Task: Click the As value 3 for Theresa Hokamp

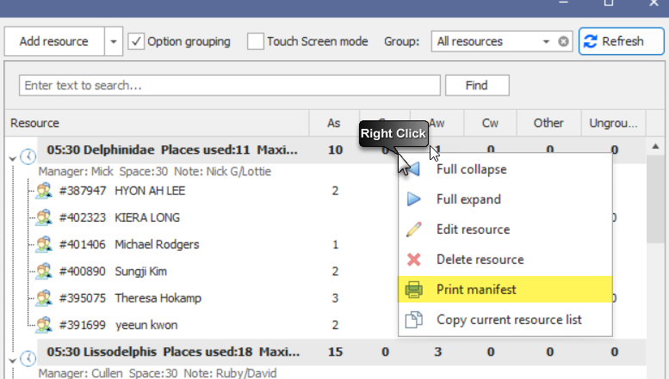Action: coord(335,298)
